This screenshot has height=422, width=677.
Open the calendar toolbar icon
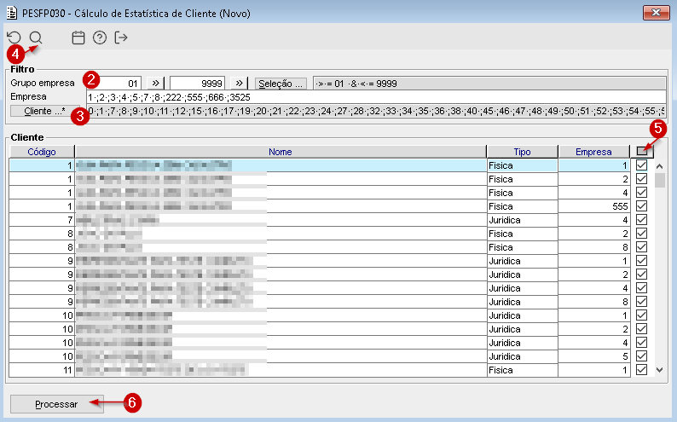78,38
